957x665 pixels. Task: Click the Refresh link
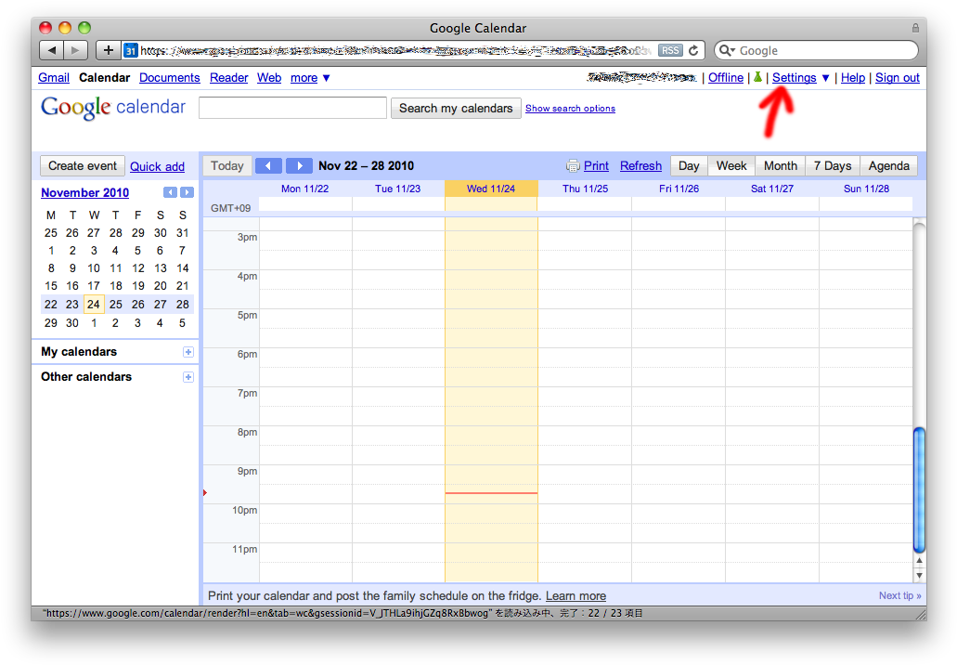pos(640,165)
